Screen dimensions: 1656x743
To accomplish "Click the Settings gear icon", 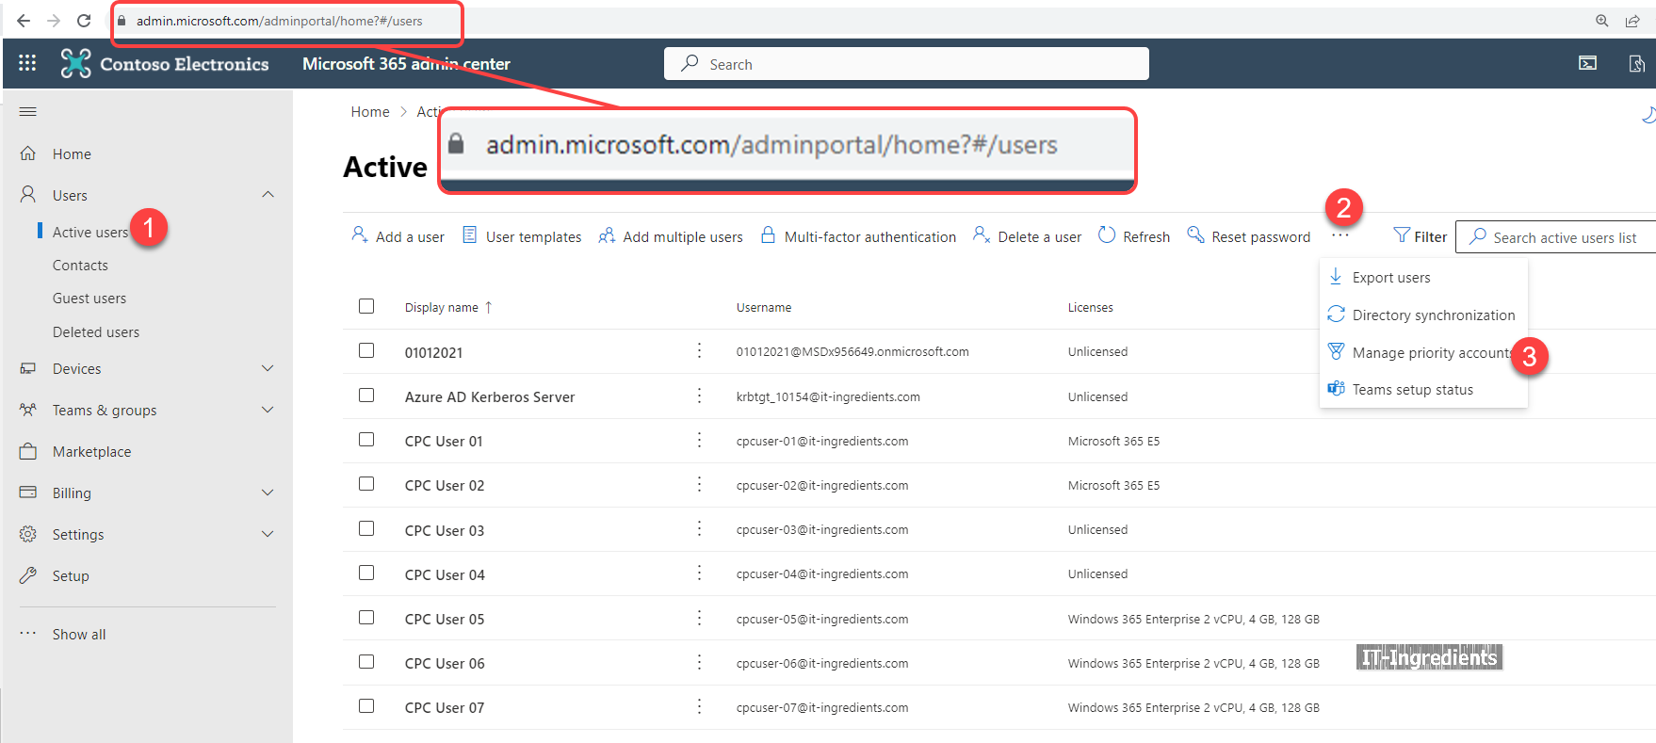I will pos(28,534).
